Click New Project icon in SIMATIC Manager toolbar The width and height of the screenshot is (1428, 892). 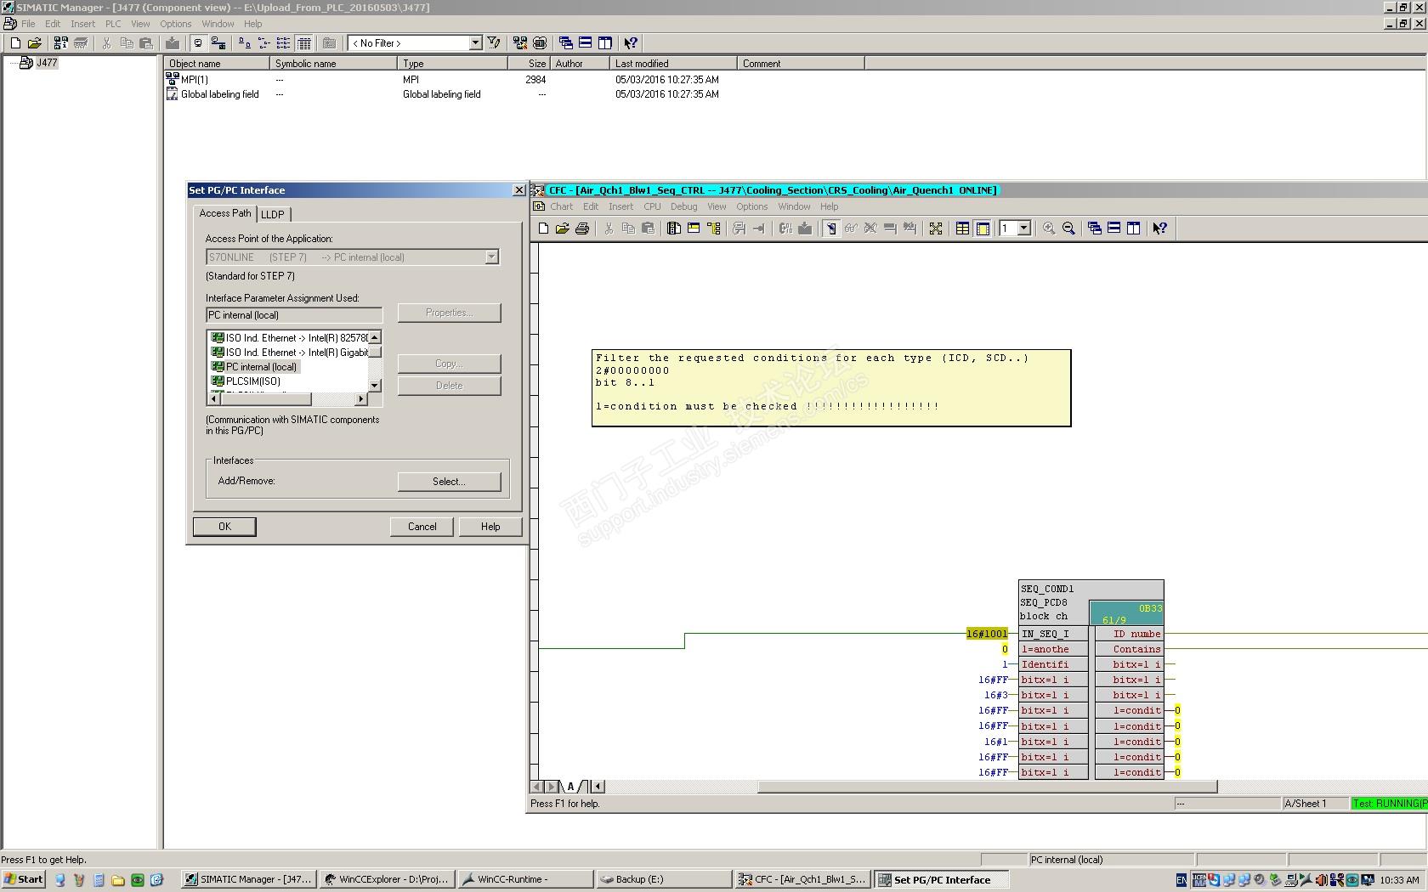15,43
